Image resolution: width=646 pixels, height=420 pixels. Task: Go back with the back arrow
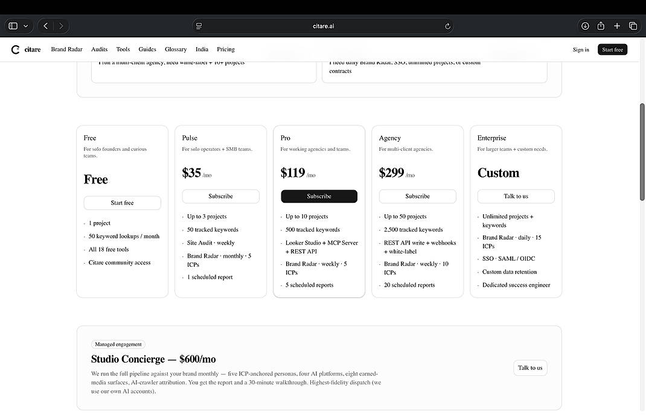[x=46, y=26]
